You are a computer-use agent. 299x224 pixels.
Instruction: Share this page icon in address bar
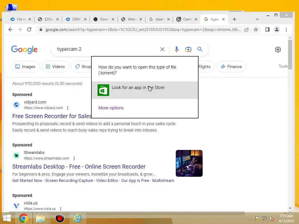[246, 29]
